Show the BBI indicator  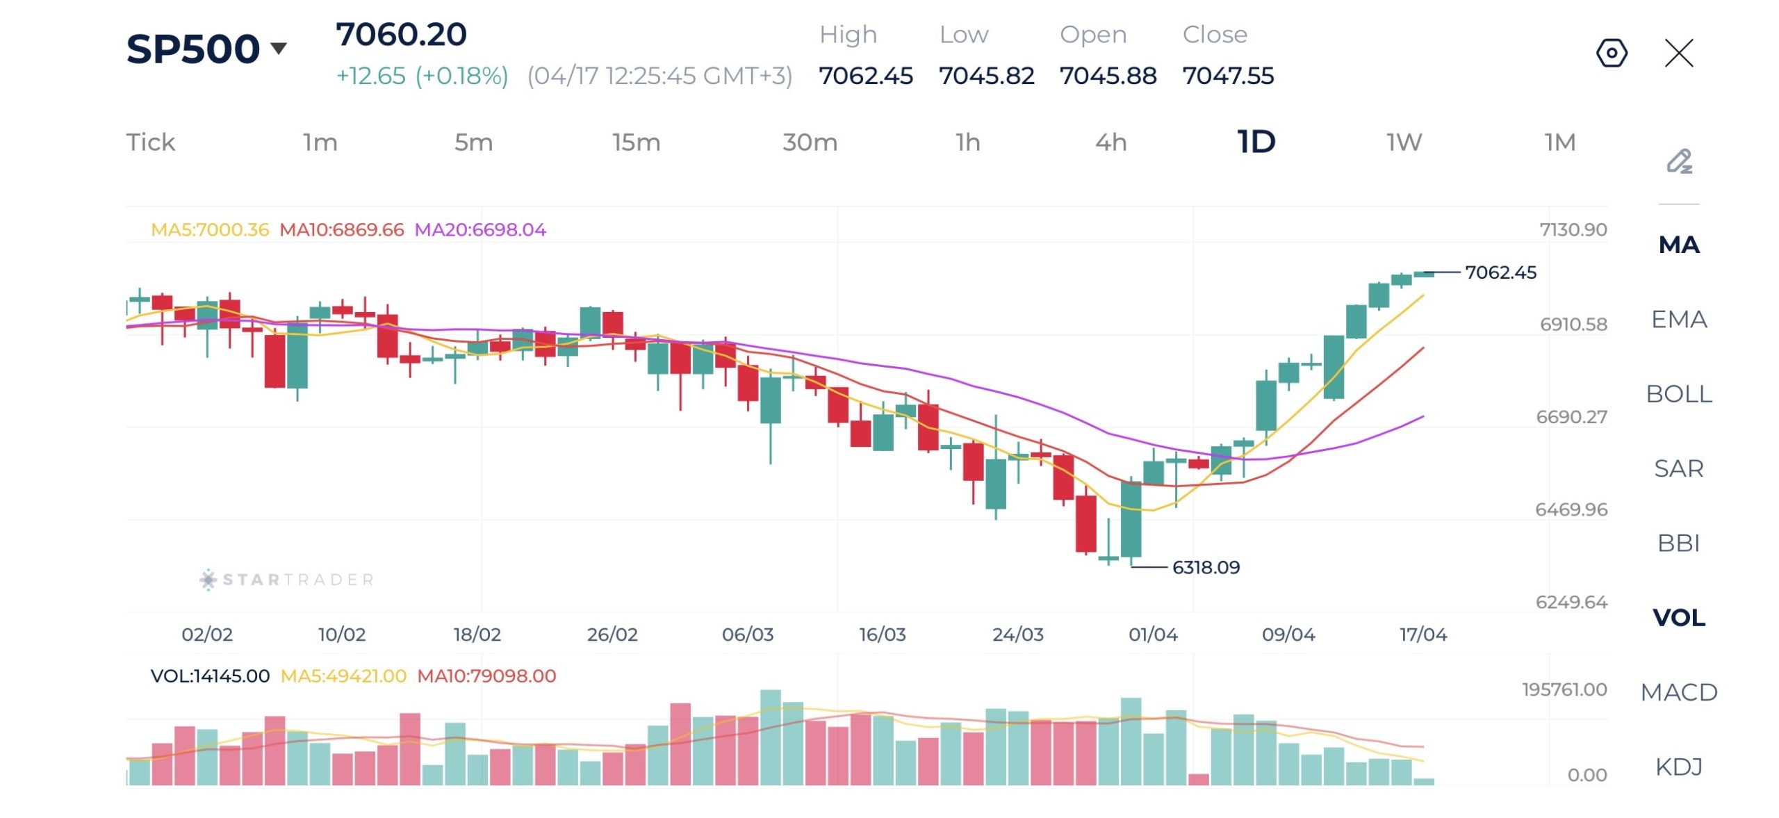click(x=1678, y=543)
